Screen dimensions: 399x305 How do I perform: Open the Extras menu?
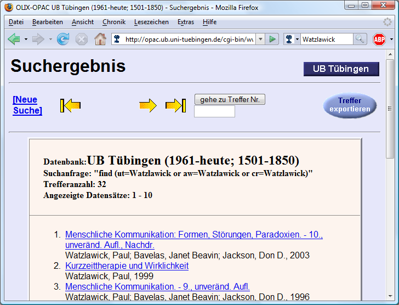coord(186,22)
